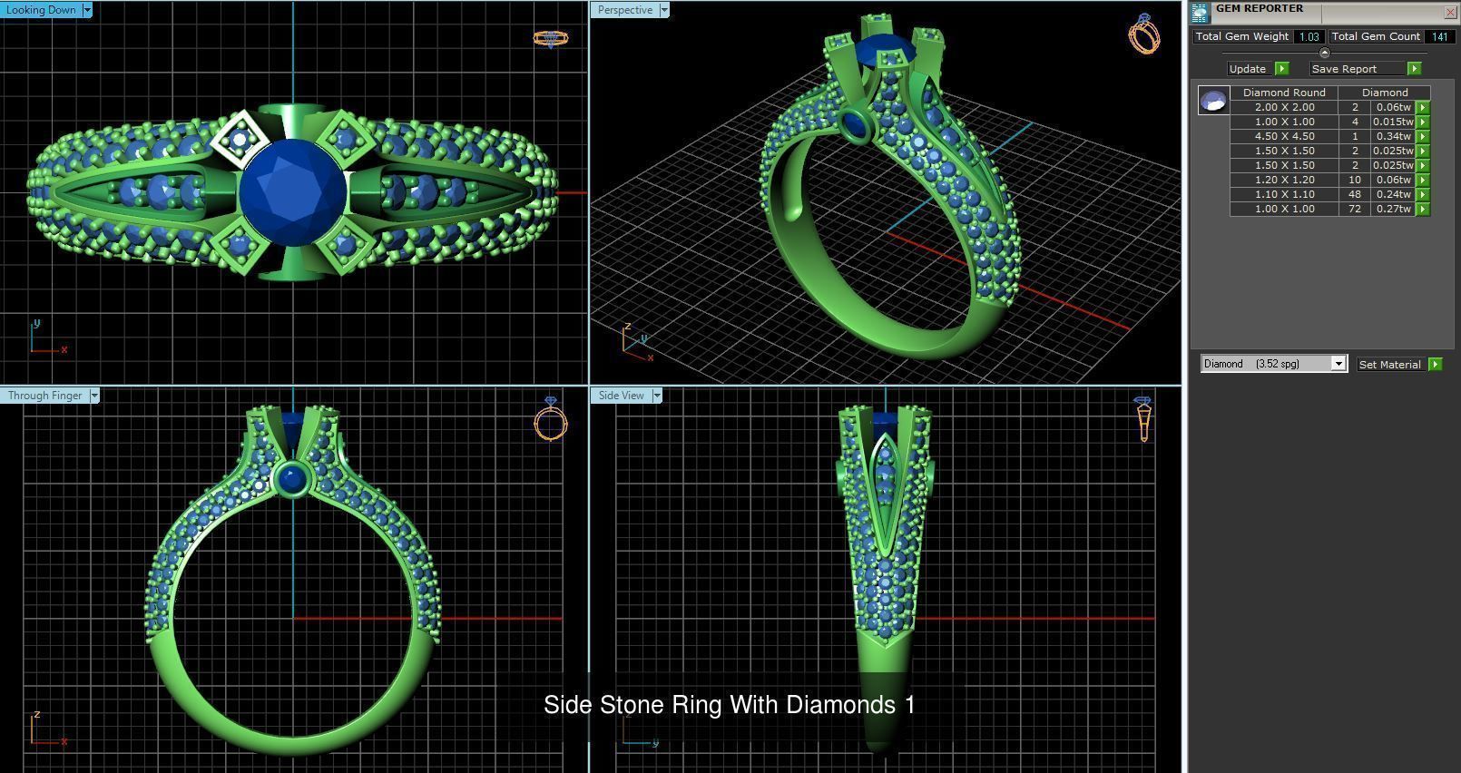Screen dimensions: 1461x773
Task: Click the Diamond Round column header
Action: 1284,93
